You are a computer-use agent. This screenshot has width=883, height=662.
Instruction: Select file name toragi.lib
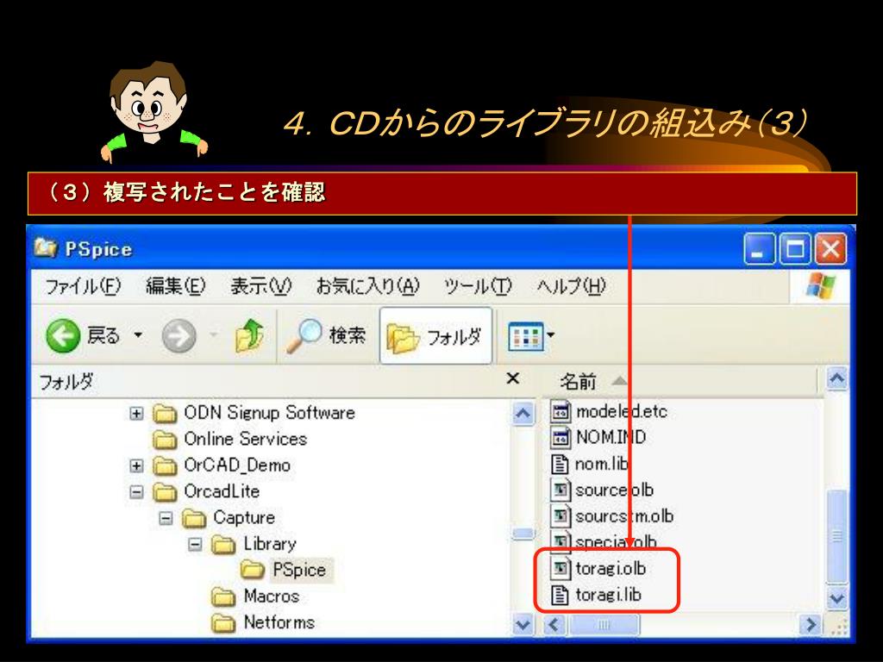(x=608, y=595)
